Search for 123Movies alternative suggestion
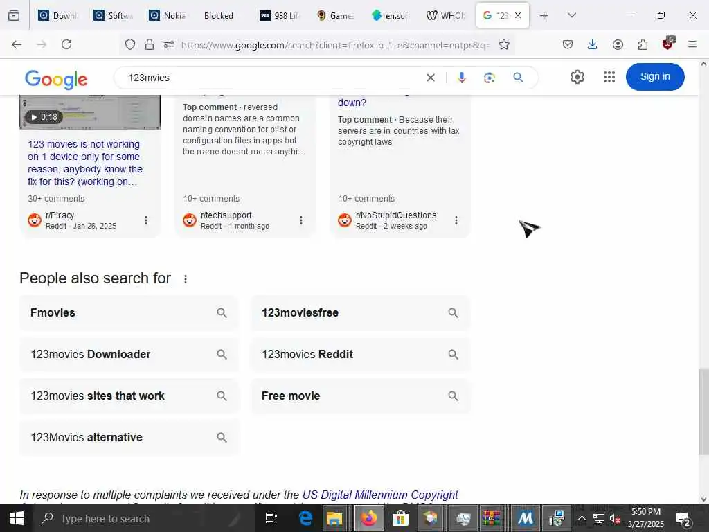This screenshot has height=532, width=709. click(x=129, y=438)
